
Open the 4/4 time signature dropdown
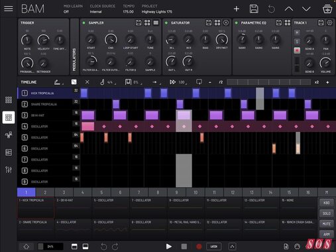[x=108, y=82]
